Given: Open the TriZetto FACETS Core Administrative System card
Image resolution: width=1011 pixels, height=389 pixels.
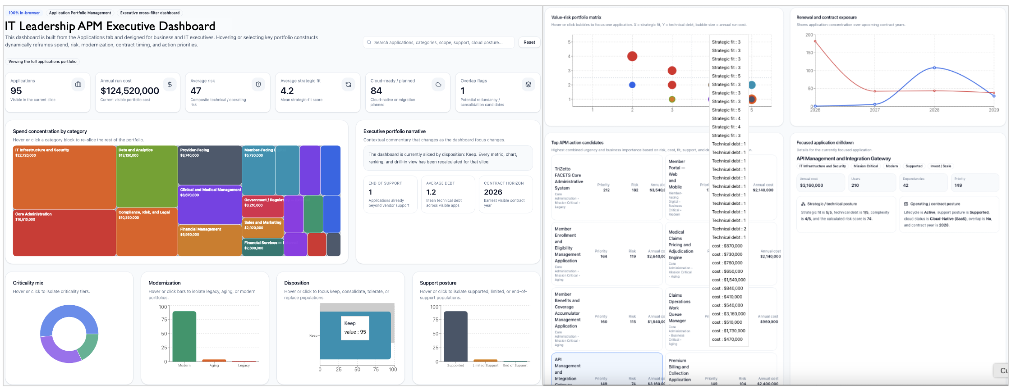Looking at the screenshot, I should coord(607,188).
